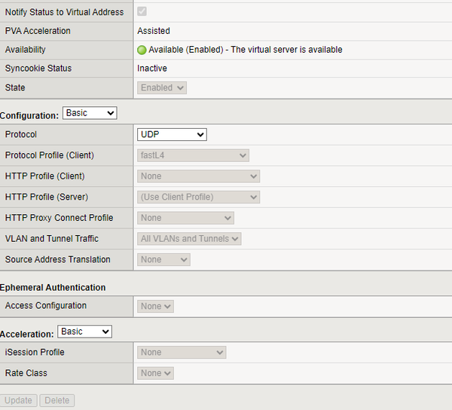Expand HTTP Proxy Connect Profile dropdown
Screen dimensions: 452x410
(185, 218)
